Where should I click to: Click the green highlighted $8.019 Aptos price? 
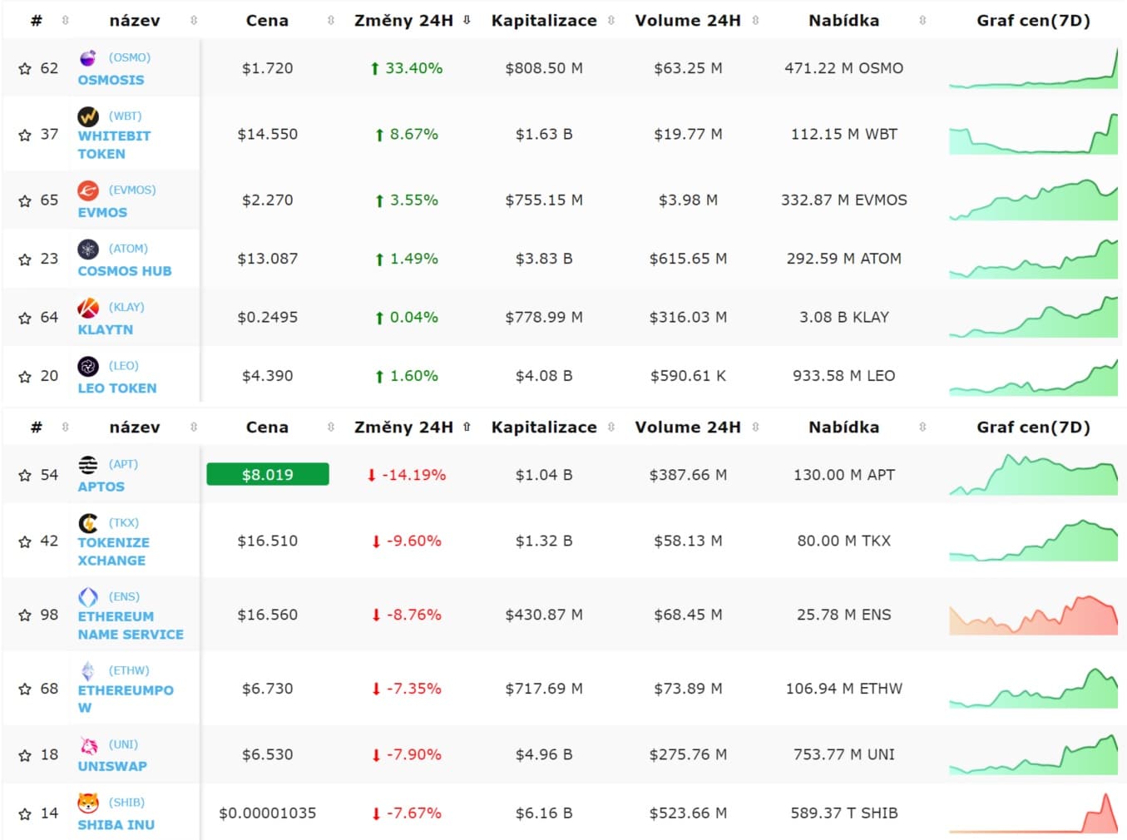point(268,474)
